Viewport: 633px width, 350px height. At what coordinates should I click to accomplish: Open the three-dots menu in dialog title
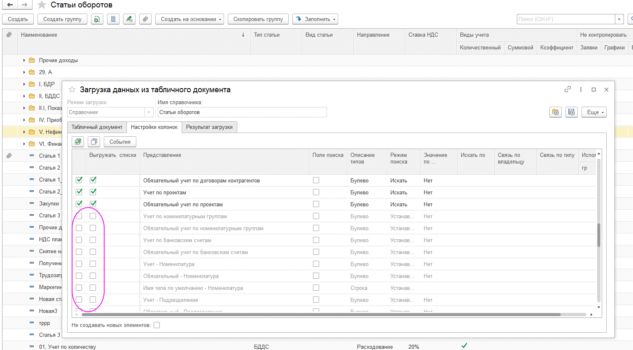(x=581, y=89)
